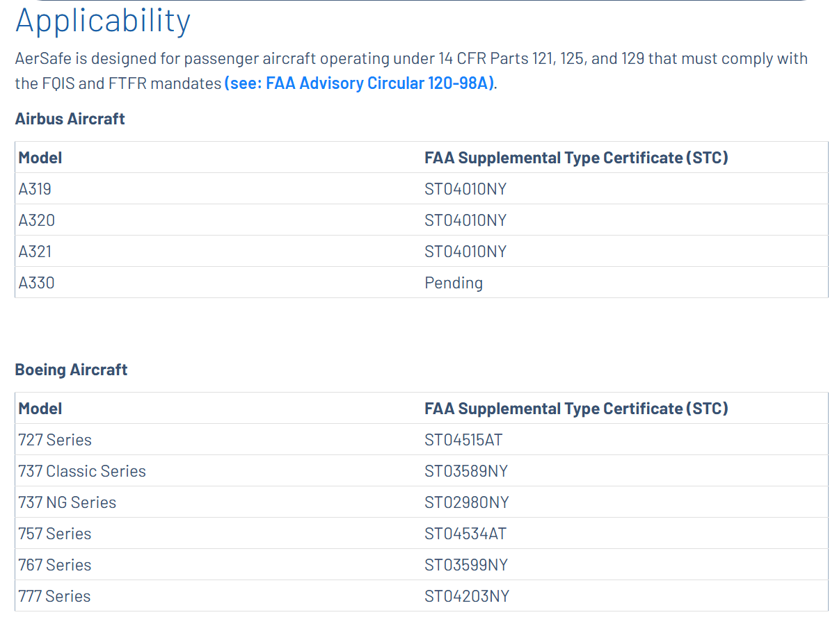Select the A319 model cell

(x=35, y=189)
